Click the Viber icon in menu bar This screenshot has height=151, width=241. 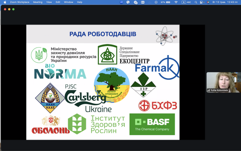pyautogui.click(x=128, y=2)
